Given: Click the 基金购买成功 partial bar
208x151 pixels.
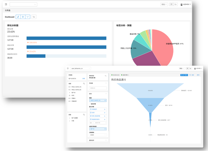Looking at the screenshot, I should pyautogui.click(x=36, y=56).
